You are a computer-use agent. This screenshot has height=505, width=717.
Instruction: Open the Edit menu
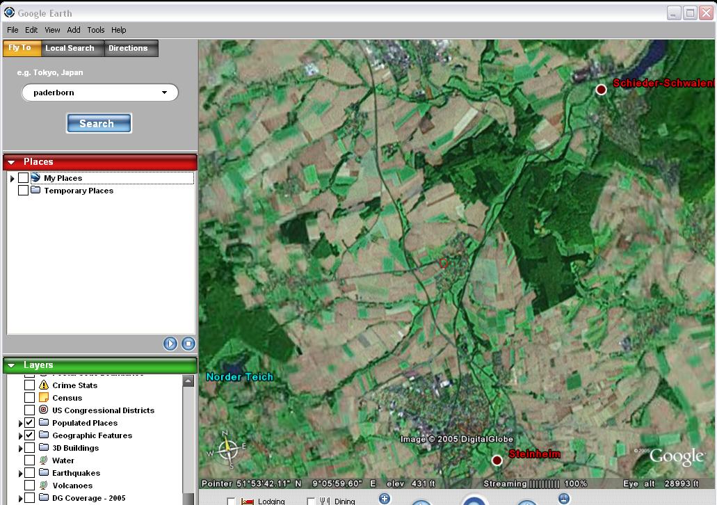(31, 30)
